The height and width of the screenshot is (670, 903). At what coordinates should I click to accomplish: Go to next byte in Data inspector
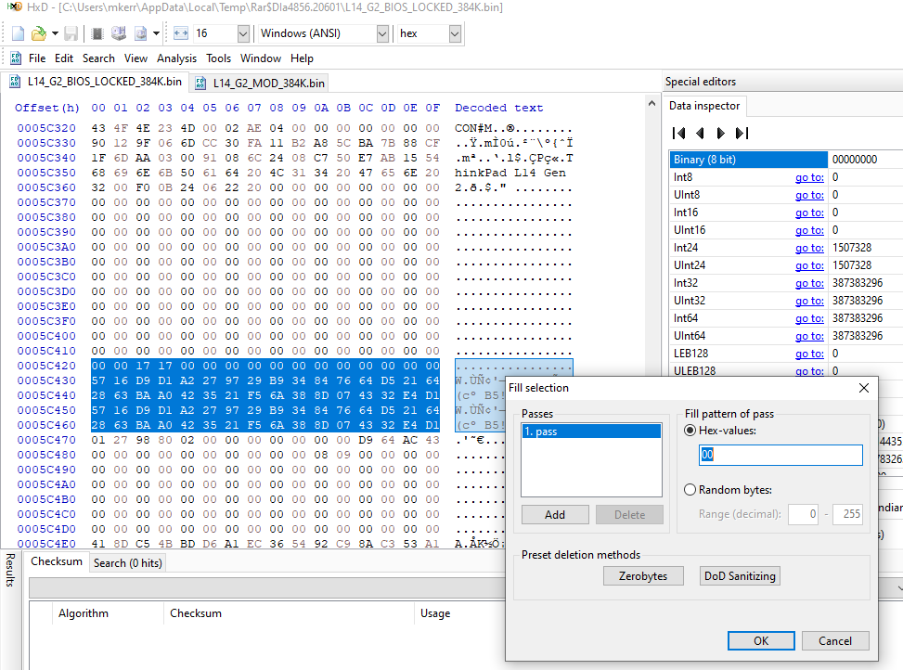721,133
